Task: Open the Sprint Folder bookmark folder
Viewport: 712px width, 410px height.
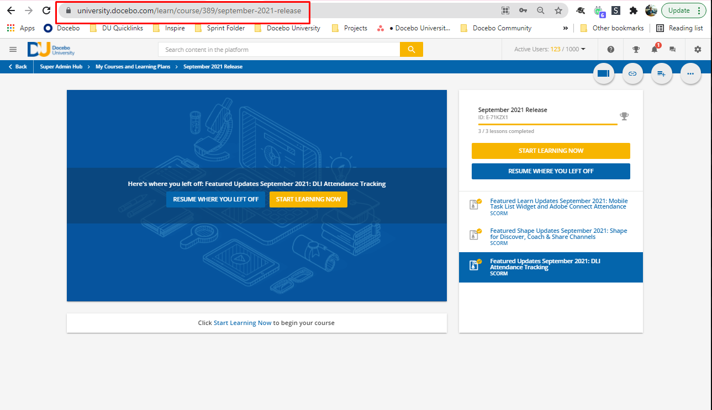Action: 220,28
